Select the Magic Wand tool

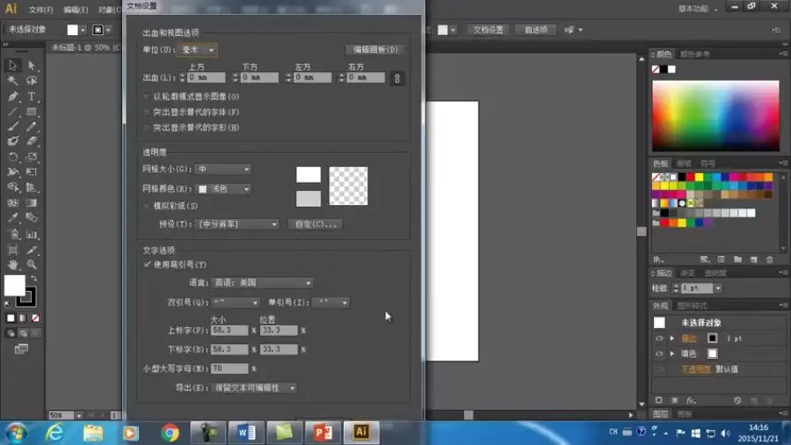coord(12,81)
